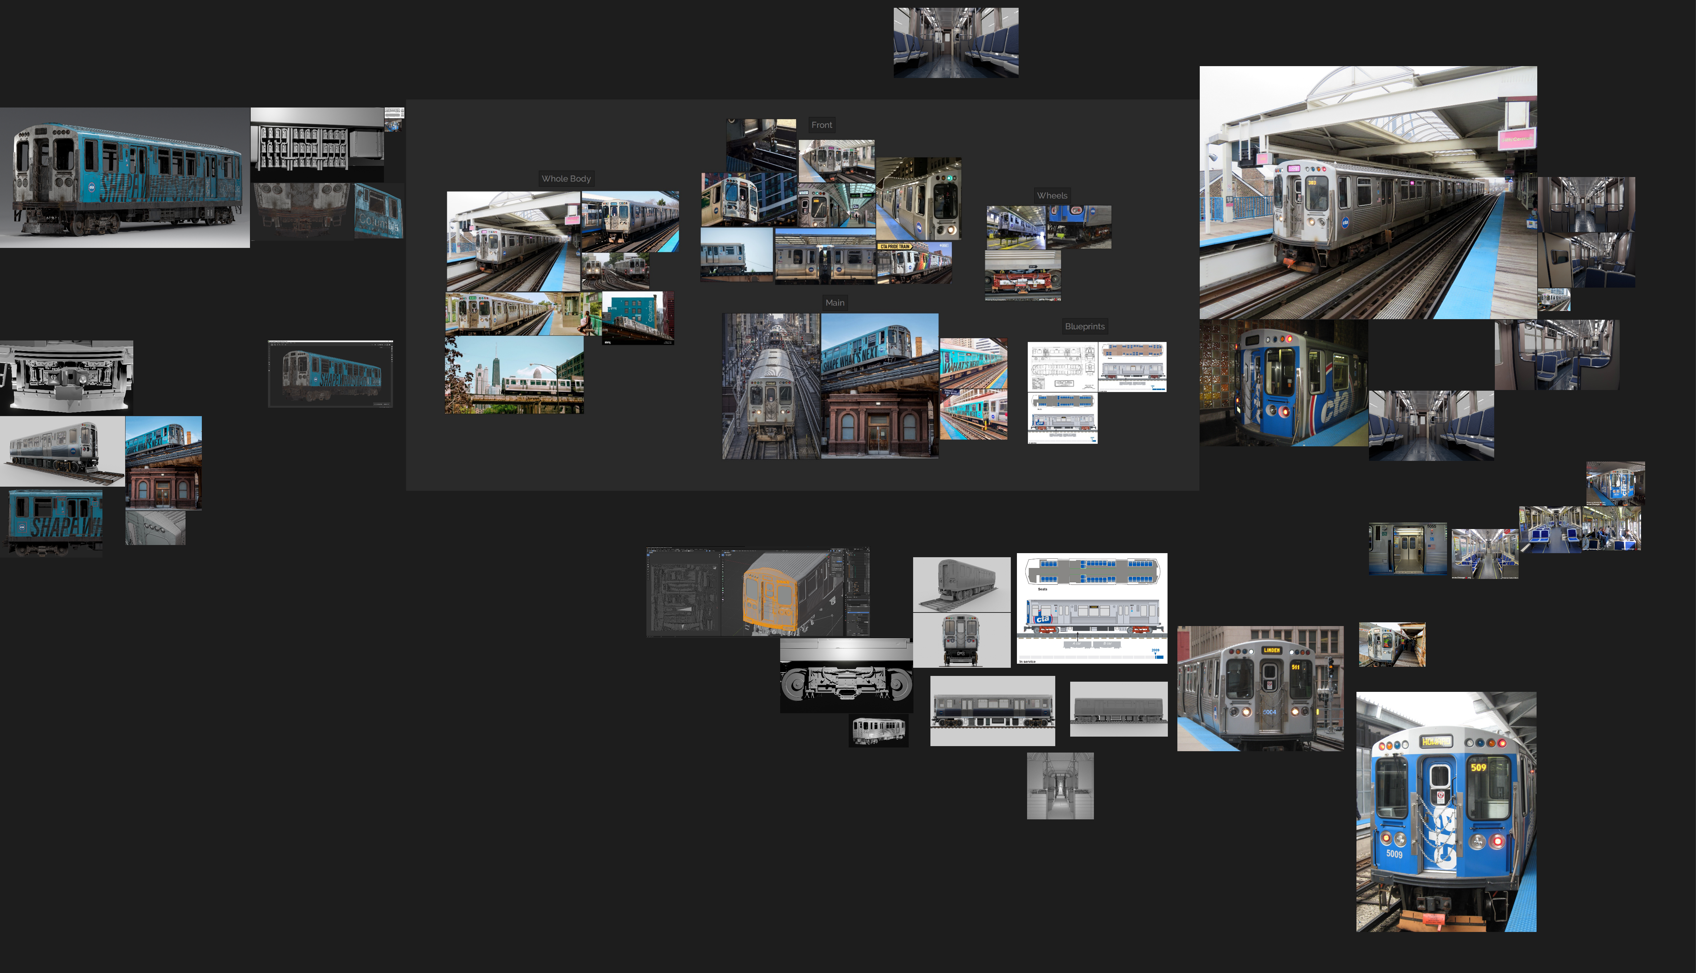Select the Linden 511 train front photo
Viewport: 1696px width, 973px height.
(x=1260, y=688)
